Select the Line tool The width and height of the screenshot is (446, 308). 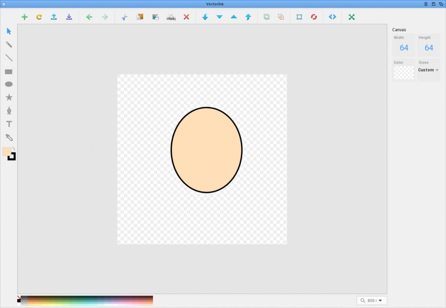coord(9,58)
